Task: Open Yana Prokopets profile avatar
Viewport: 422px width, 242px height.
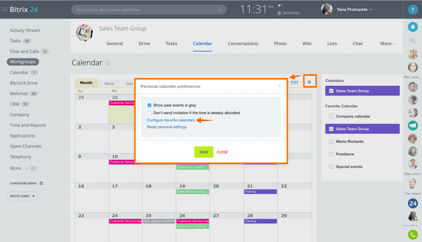Action: [326, 9]
